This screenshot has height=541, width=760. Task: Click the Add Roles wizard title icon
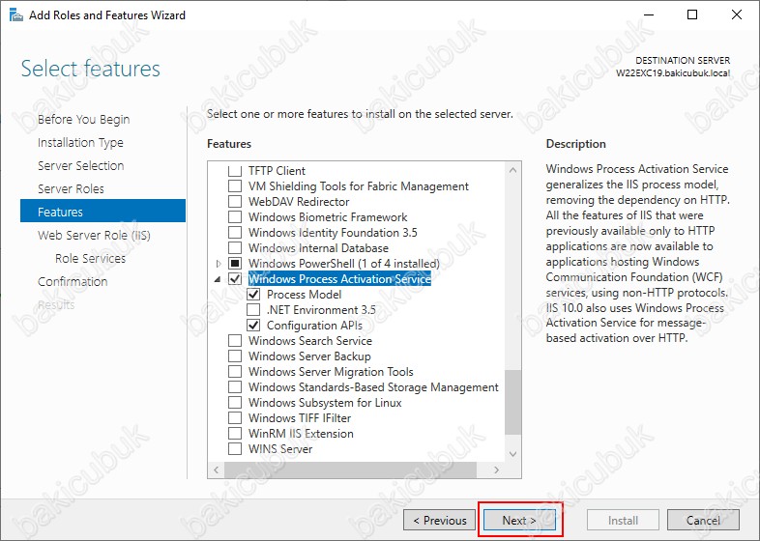16,15
